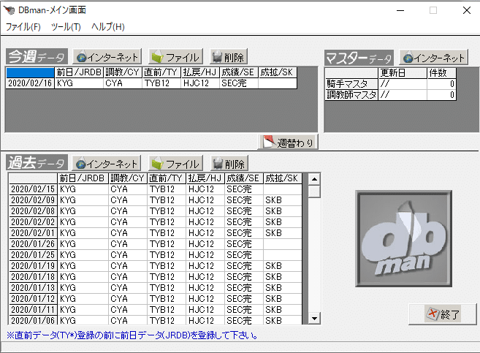Select 2020/01/19 row in past data
The width and height of the screenshot is (480, 353).
(156, 266)
